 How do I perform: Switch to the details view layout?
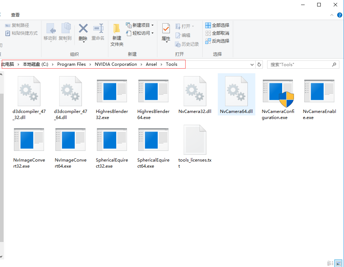[x=330, y=263]
